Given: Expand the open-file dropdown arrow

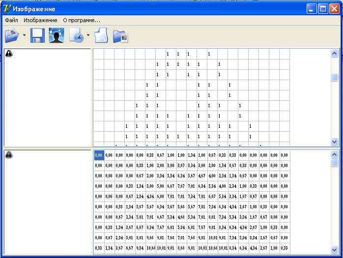Looking at the screenshot, I should coord(24,35).
